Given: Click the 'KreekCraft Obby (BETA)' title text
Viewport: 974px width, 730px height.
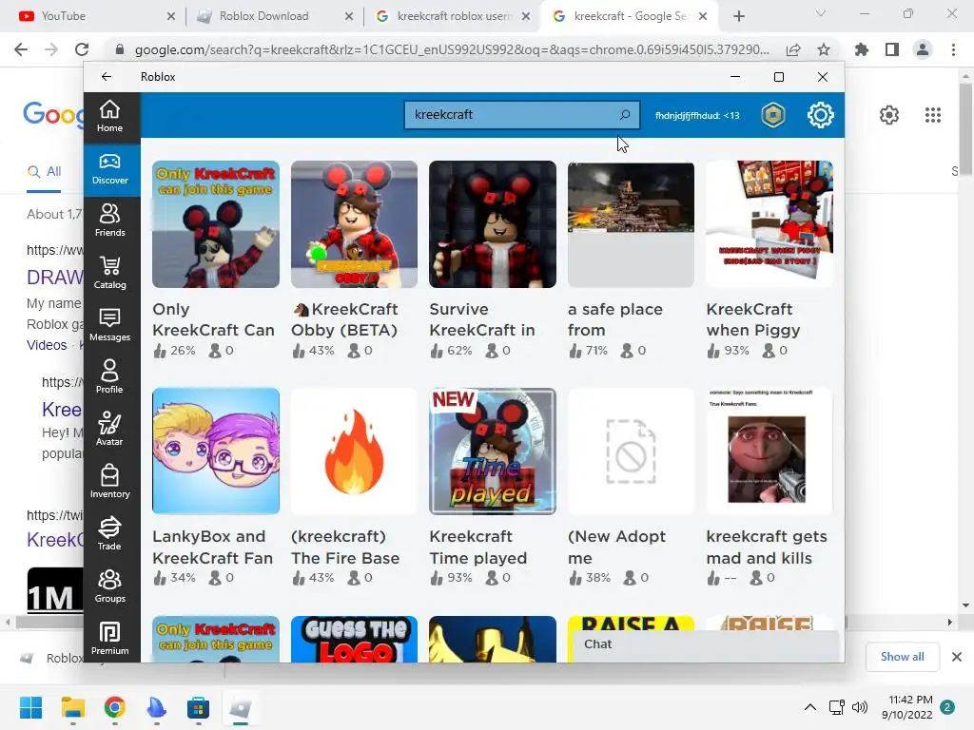Looking at the screenshot, I should point(345,319).
